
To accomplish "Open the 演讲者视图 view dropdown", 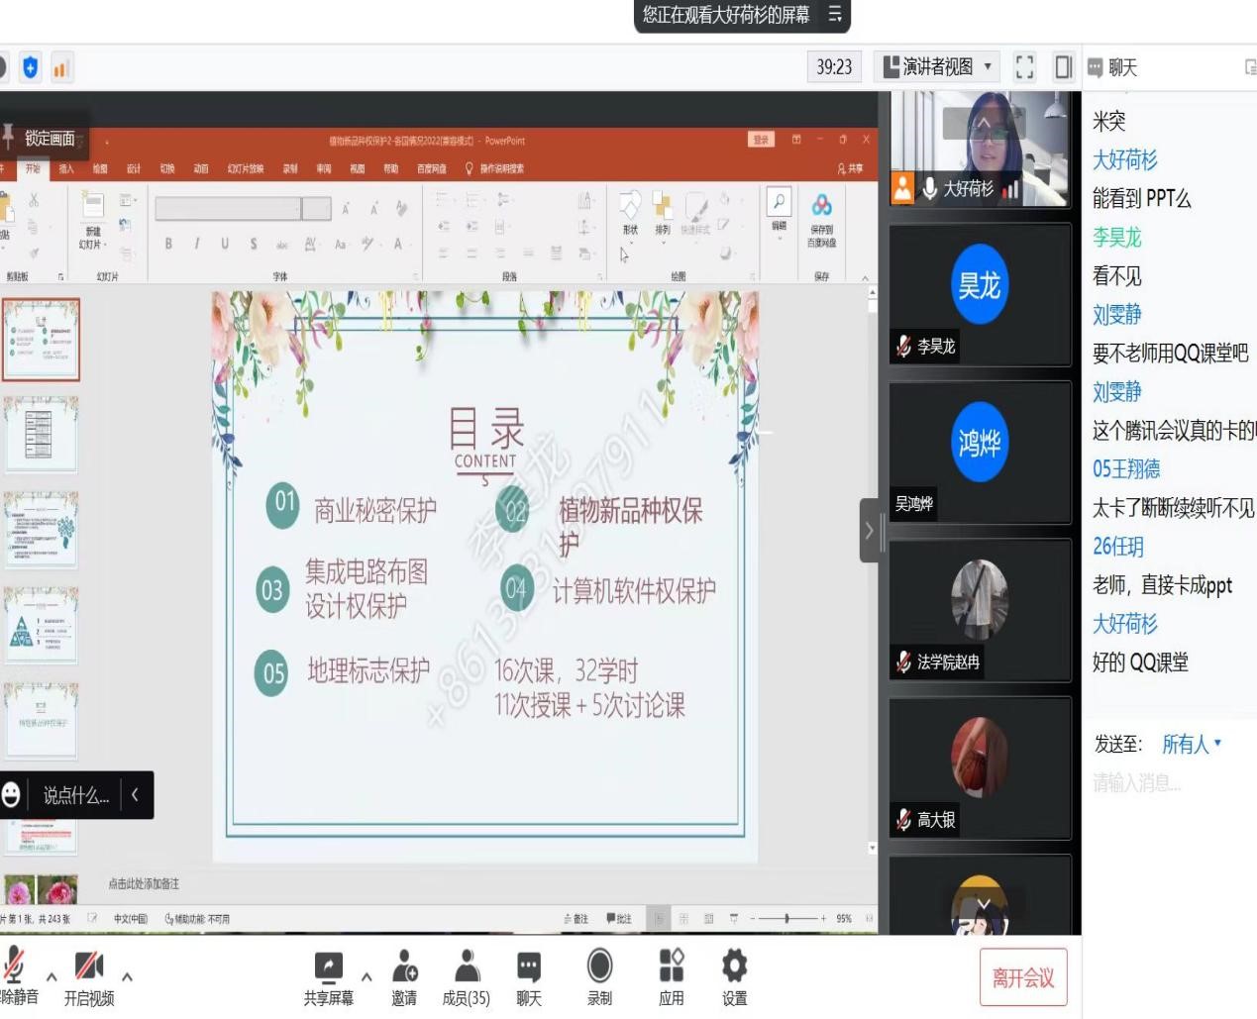I will 937,67.
